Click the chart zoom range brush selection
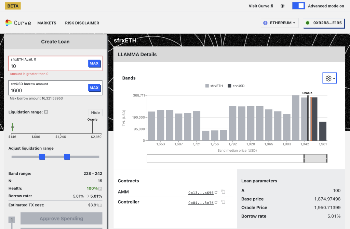The width and height of the screenshot is (350, 229). point(315,158)
